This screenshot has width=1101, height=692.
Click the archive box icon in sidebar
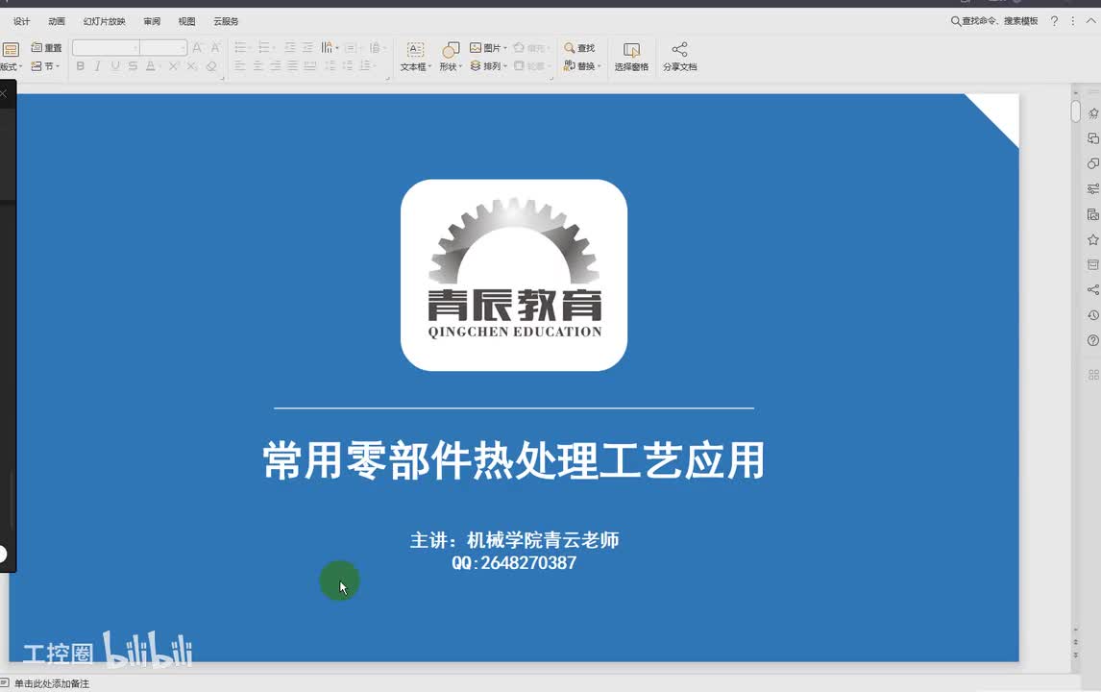(x=1092, y=265)
